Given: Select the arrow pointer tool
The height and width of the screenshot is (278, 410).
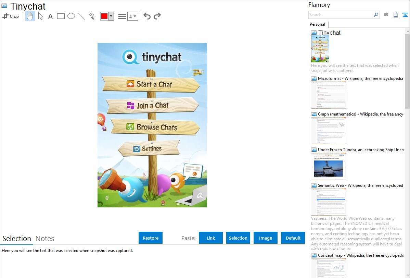Looking at the screenshot, I should [x=40, y=16].
